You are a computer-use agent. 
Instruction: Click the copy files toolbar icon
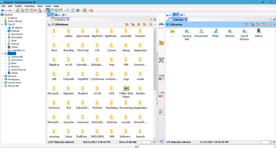click(27, 10)
